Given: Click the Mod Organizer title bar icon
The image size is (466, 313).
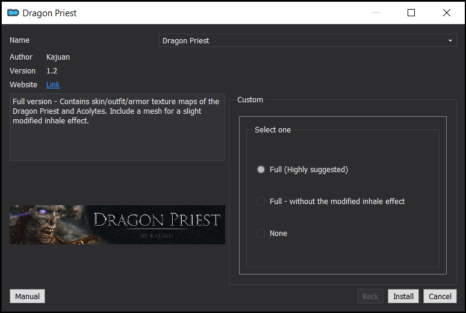Looking at the screenshot, I should [13, 13].
